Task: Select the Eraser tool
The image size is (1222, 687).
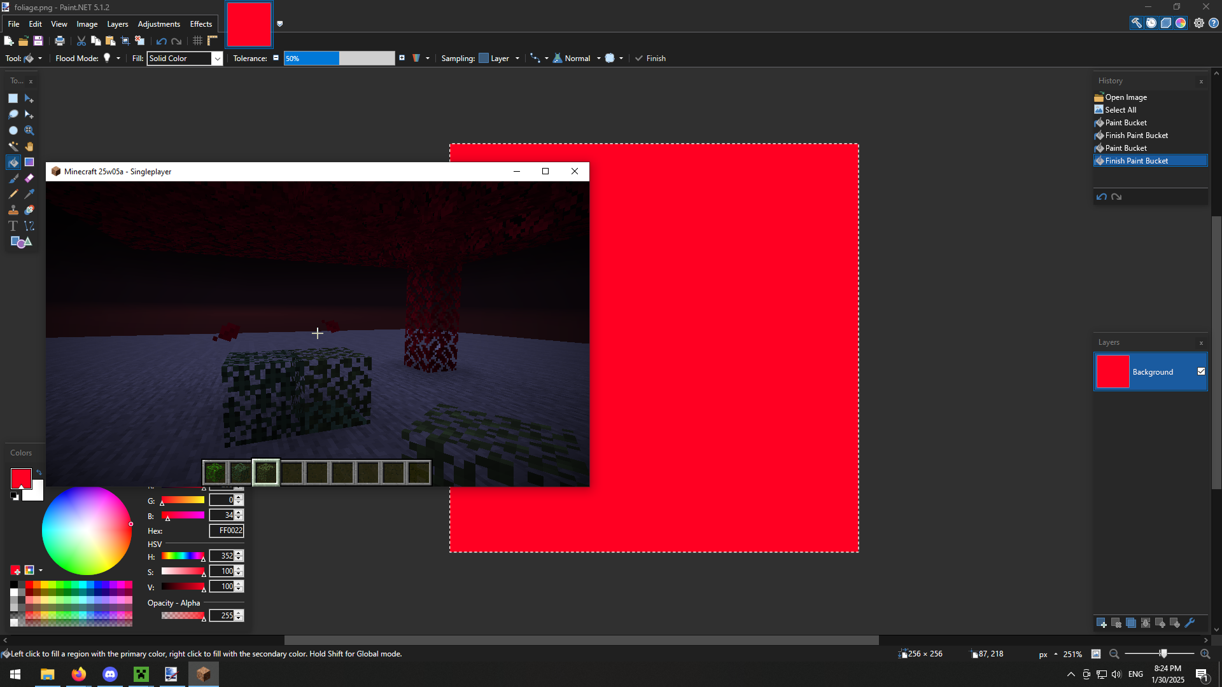Action: [x=29, y=178]
